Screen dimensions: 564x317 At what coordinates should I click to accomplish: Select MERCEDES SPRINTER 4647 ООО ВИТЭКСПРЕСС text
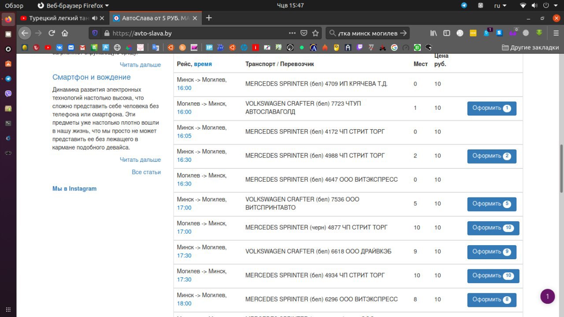[321, 179]
